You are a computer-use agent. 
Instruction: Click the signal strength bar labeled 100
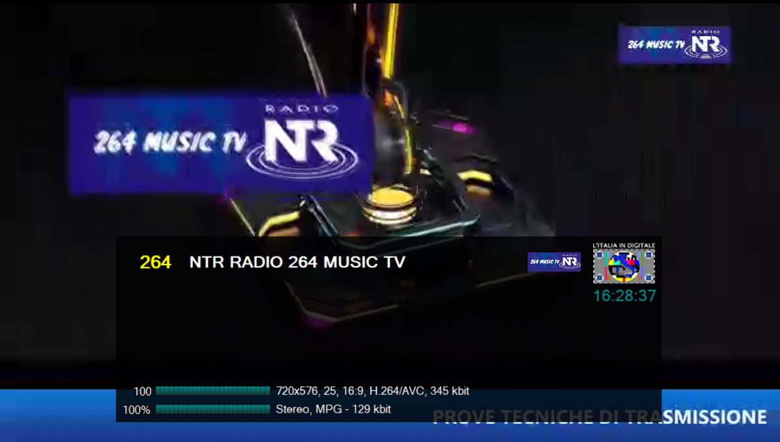[213, 391]
